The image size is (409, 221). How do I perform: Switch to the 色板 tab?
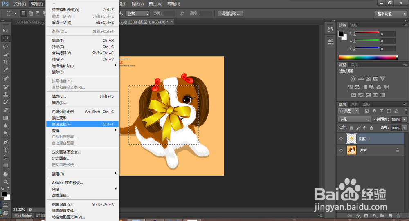354,25
